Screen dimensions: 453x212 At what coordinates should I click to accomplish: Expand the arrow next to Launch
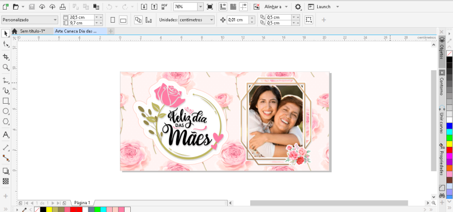tap(337, 7)
